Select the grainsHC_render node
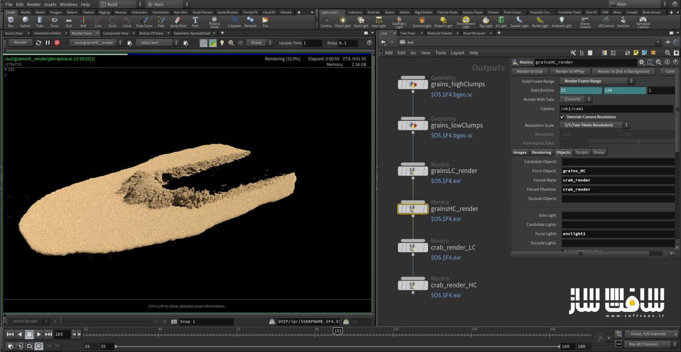The width and height of the screenshot is (681, 352). pyautogui.click(x=413, y=208)
